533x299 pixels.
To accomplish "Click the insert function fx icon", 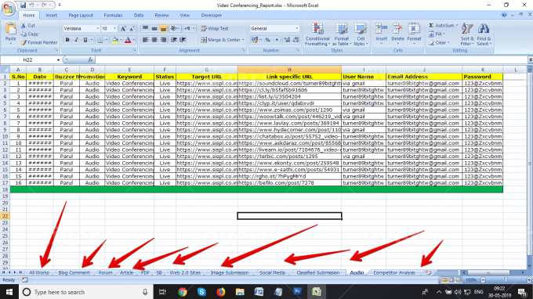I will [x=90, y=59].
